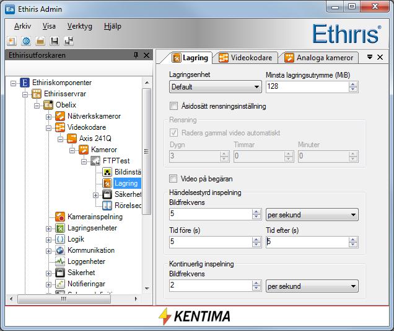Collapse the Axis 241Q node
This screenshot has height=331, width=394.
pyautogui.click(x=60, y=139)
